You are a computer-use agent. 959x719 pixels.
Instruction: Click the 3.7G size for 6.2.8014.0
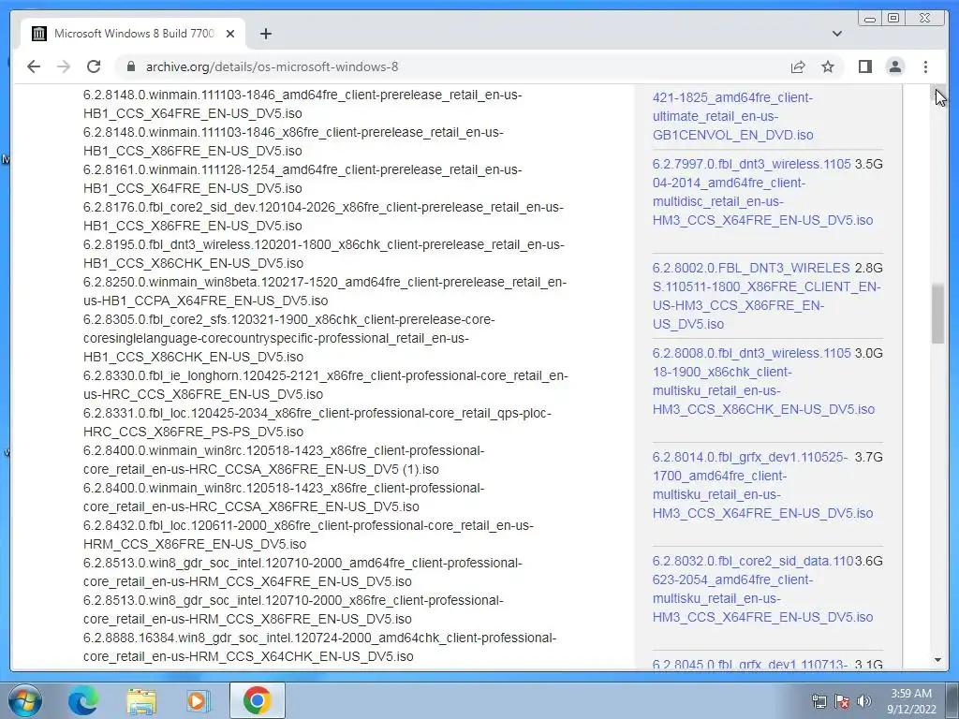868,457
